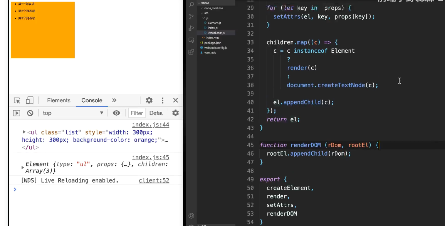Open source link index.js:44
Viewport: 445px width, 226px height.
coord(150,125)
